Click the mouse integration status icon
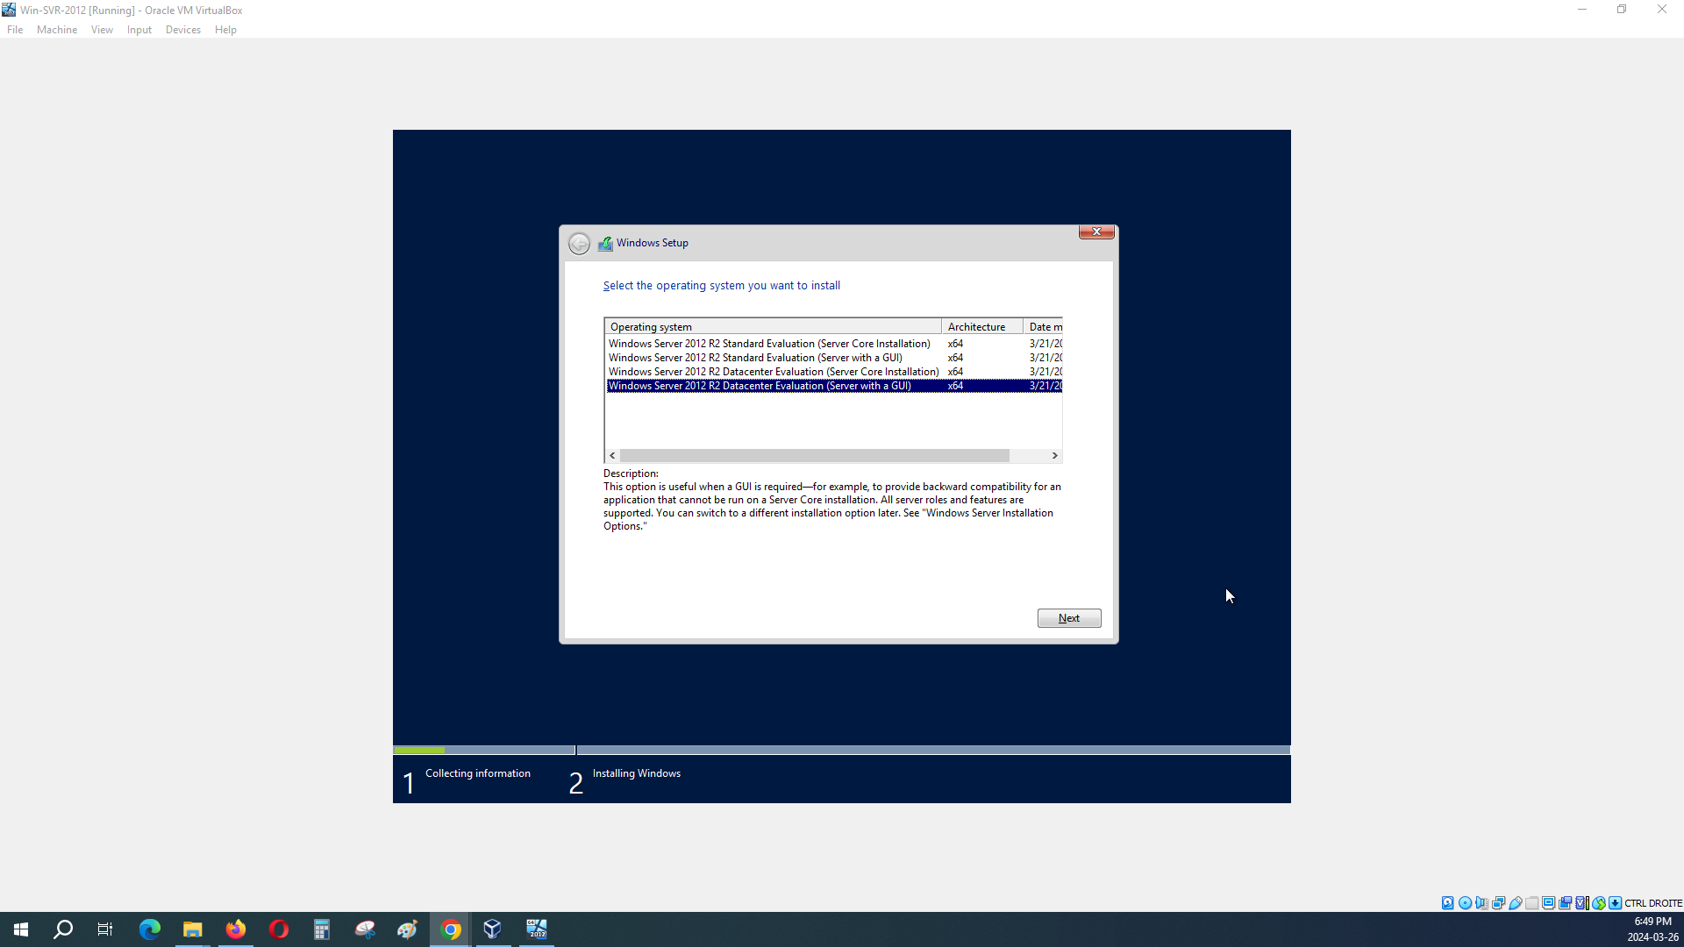The image size is (1684, 947). pos(1599,903)
